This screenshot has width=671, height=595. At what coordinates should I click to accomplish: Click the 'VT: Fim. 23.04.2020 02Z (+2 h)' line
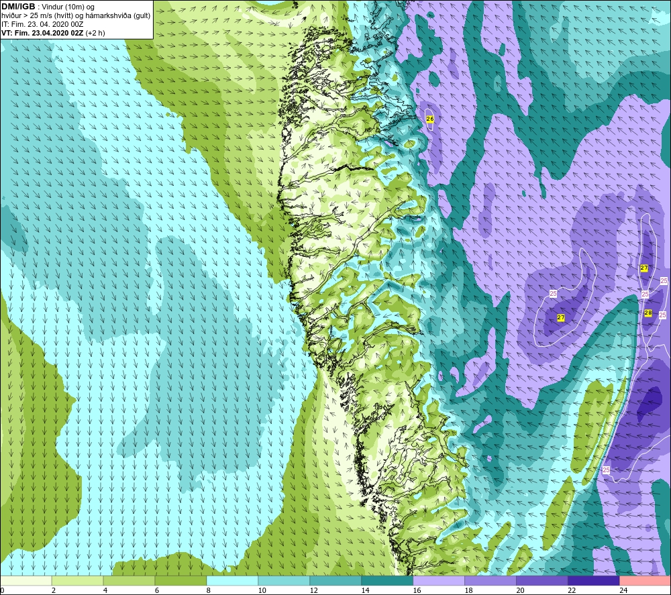tap(53, 33)
